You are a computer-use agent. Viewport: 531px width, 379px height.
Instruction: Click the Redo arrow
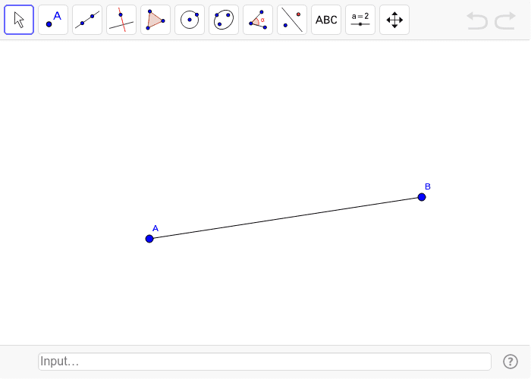(x=505, y=20)
